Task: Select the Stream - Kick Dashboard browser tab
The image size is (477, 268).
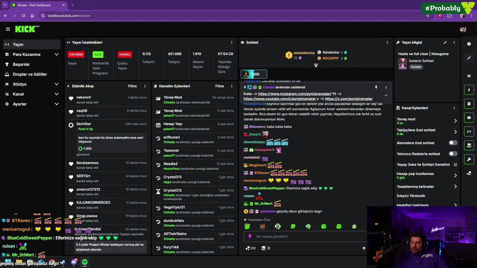Action: click(38, 5)
